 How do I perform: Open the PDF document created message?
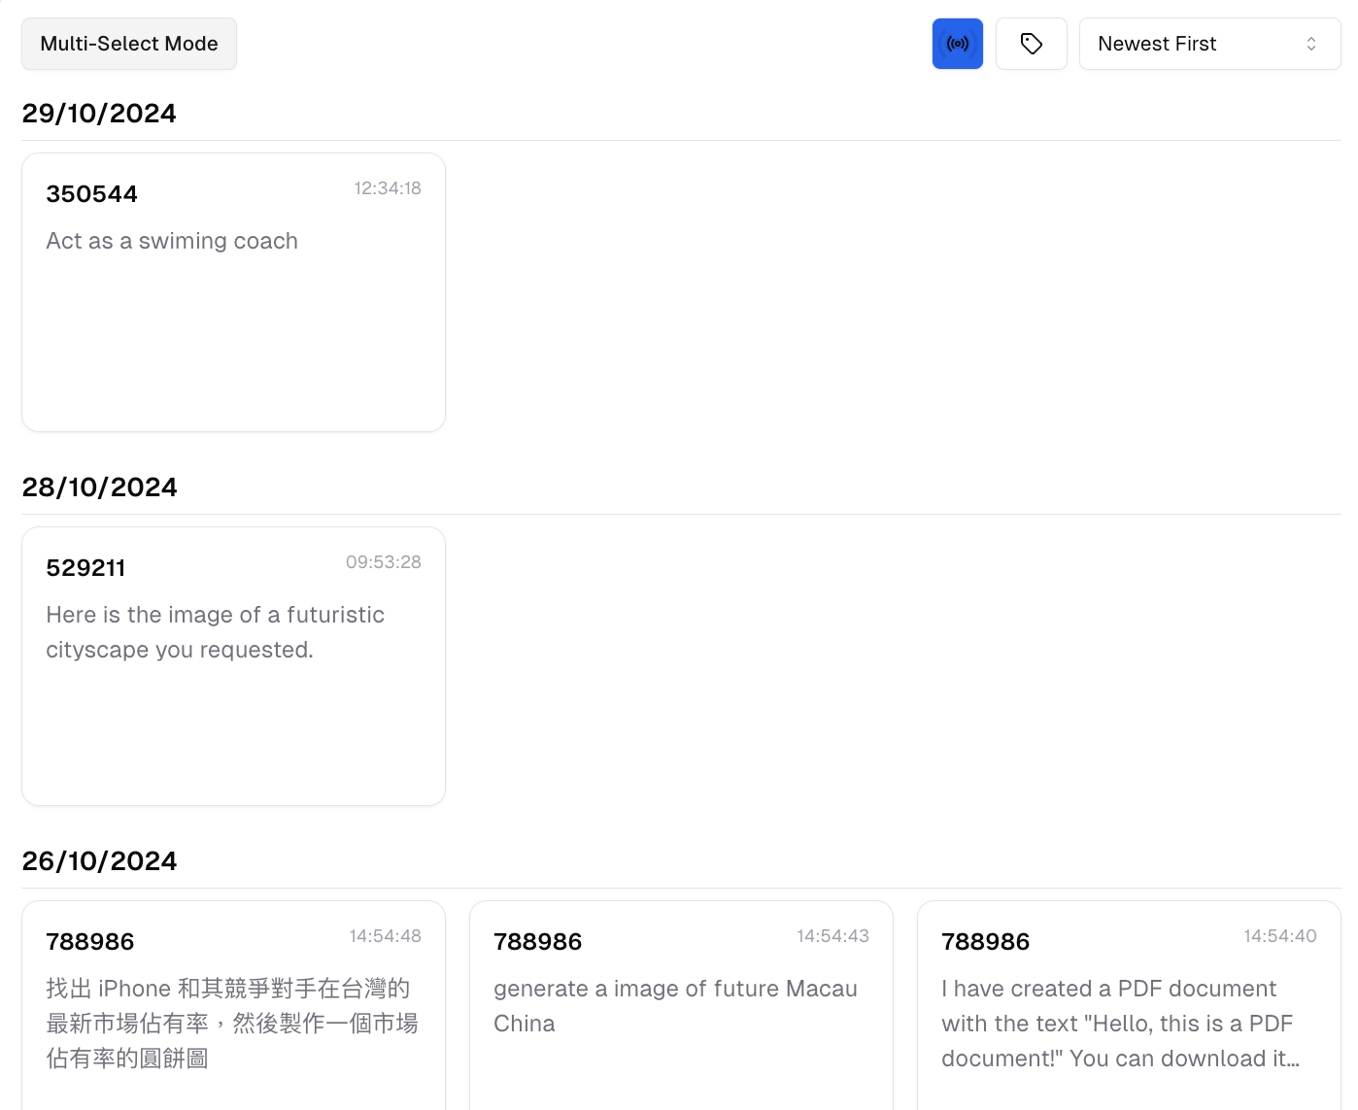click(1120, 1024)
